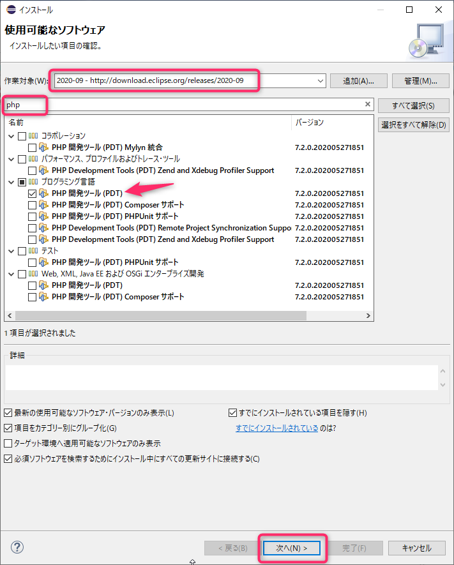454x565 pixels.
Task: Check PHP 開発ツール (PDT) Mylyn 統合 checkbox
Action: tap(32, 147)
